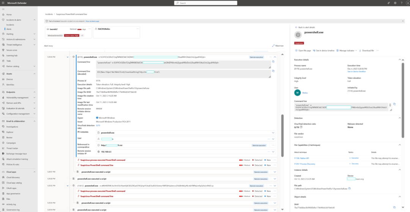The width and height of the screenshot is (410, 212).
Task: Open Help question mark in top bar
Action: click(401, 3)
